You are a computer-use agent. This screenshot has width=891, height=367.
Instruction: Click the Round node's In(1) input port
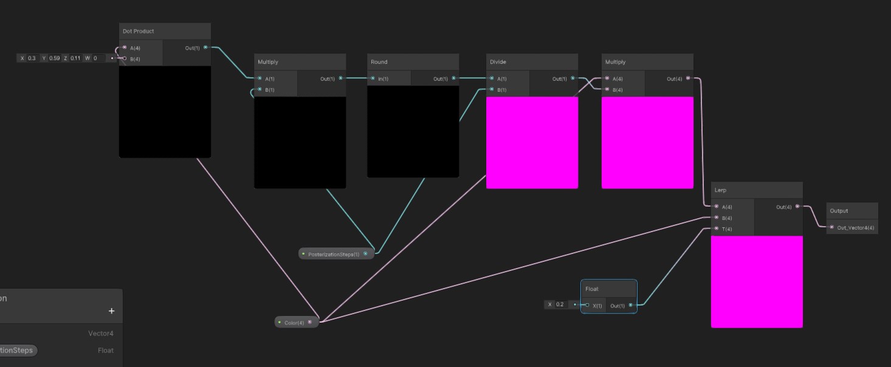pos(373,78)
